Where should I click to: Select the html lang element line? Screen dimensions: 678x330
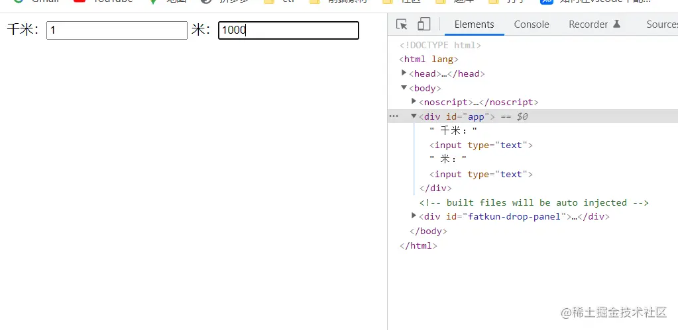429,59
